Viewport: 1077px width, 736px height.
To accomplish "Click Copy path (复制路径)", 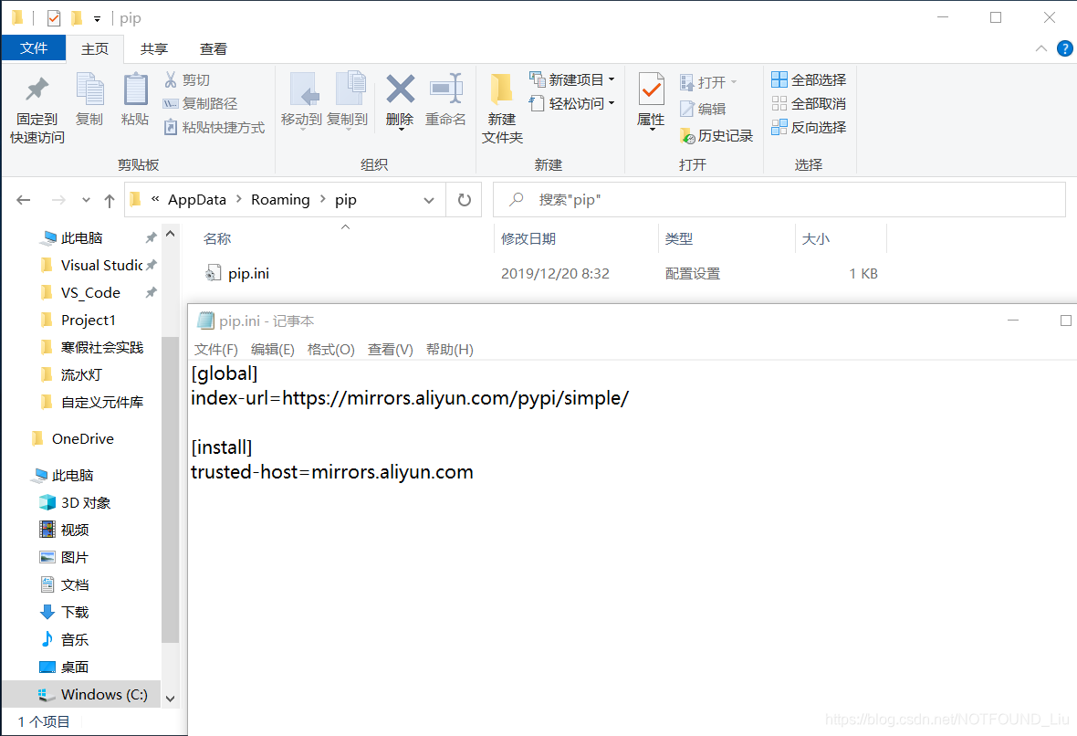I will 200,104.
